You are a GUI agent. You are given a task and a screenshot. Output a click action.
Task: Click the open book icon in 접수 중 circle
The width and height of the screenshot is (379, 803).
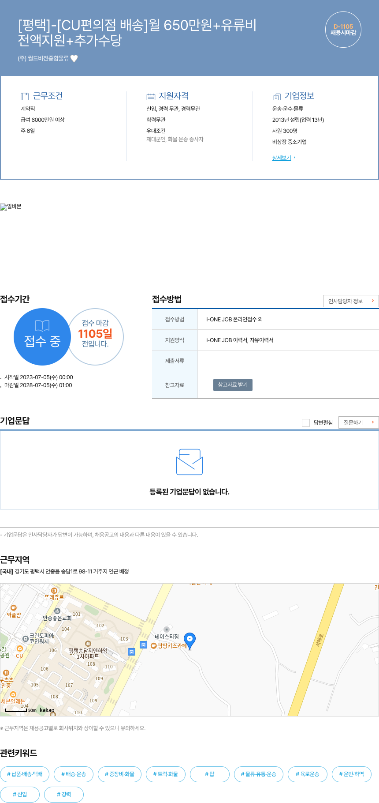pyautogui.click(x=42, y=326)
